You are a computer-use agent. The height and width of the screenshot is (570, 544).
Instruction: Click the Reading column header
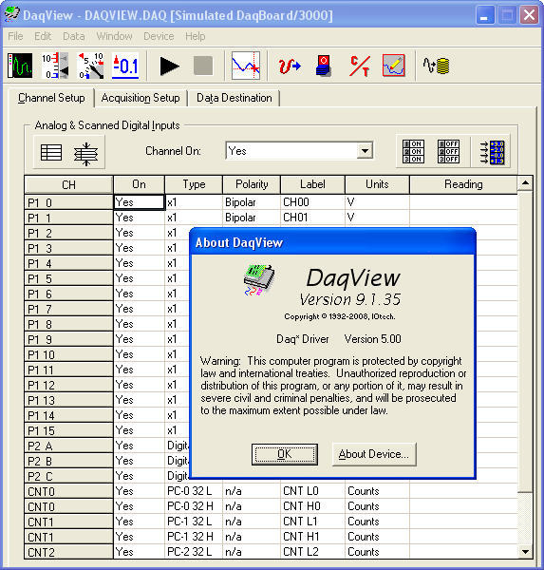pos(463,184)
